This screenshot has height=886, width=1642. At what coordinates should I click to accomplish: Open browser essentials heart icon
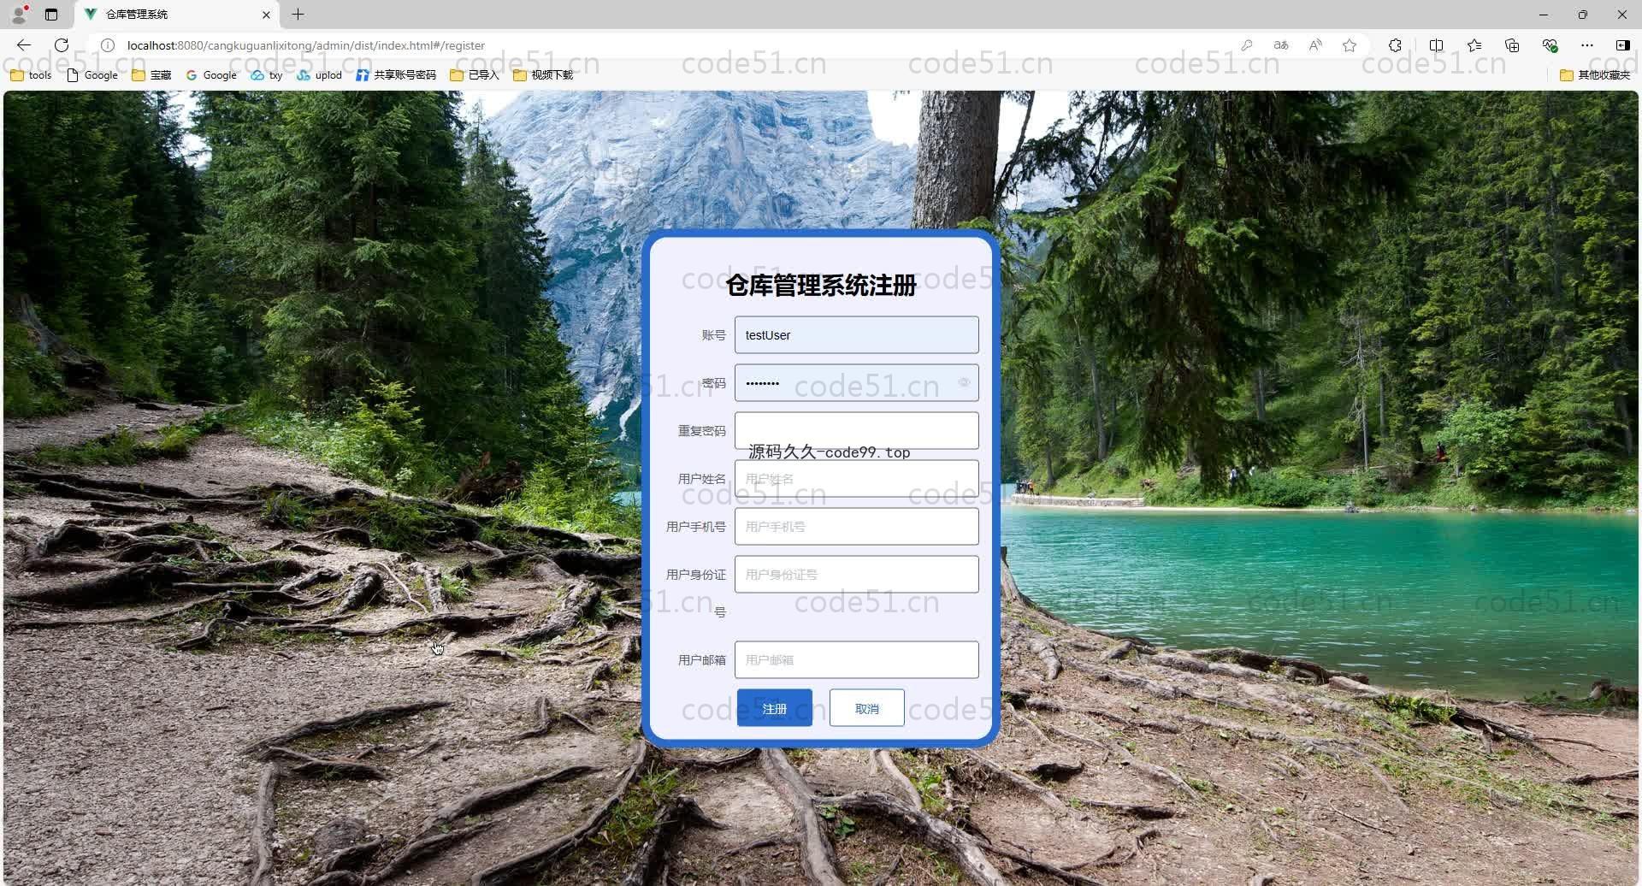(x=1550, y=45)
